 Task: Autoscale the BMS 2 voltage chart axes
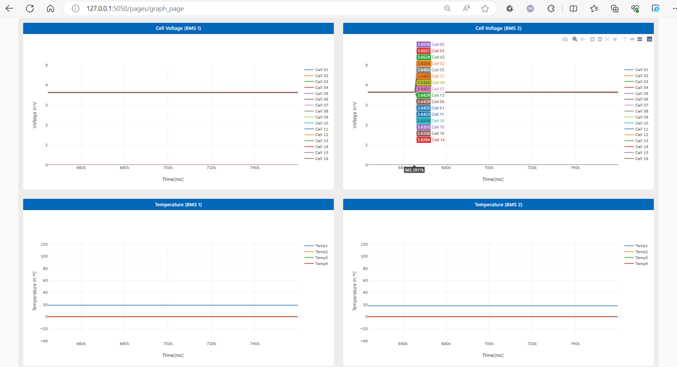(607, 39)
